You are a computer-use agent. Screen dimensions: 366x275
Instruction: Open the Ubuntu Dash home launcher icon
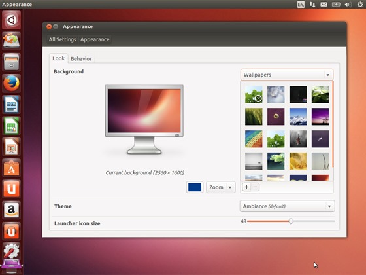coord(11,20)
